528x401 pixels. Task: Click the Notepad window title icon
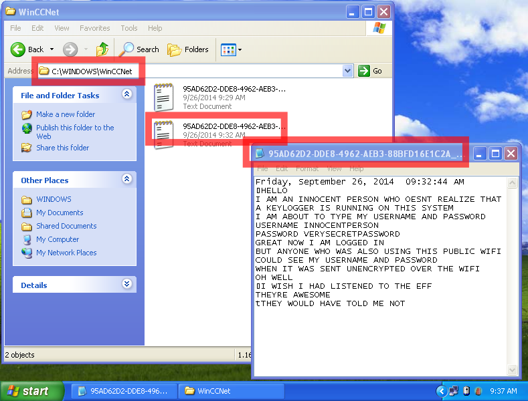pos(260,154)
